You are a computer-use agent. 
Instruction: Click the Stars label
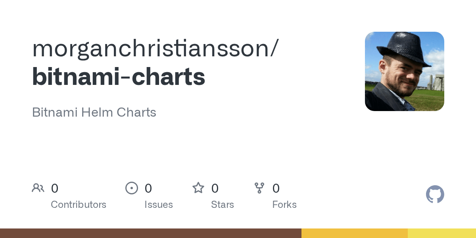[223, 205]
